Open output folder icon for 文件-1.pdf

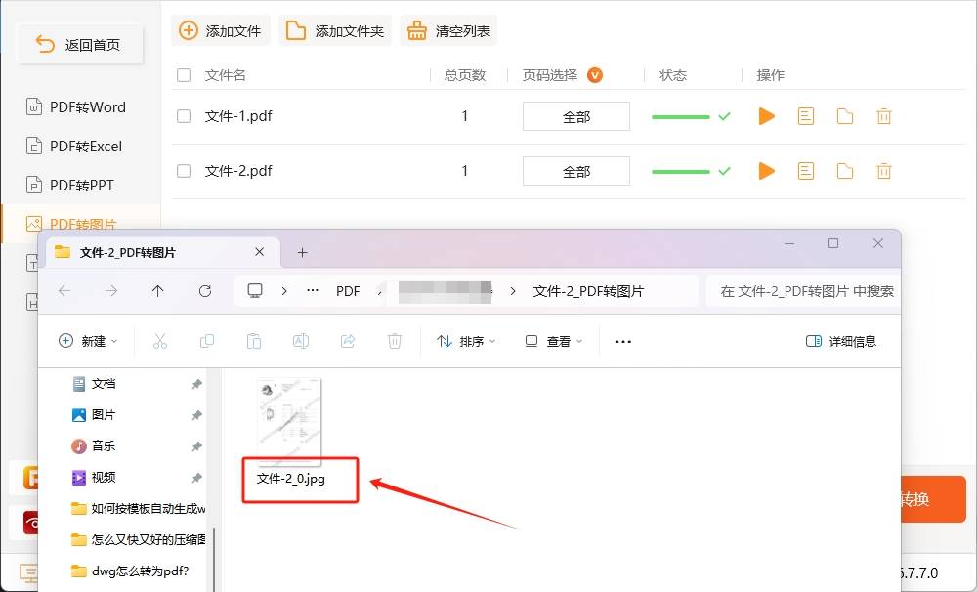click(x=844, y=115)
